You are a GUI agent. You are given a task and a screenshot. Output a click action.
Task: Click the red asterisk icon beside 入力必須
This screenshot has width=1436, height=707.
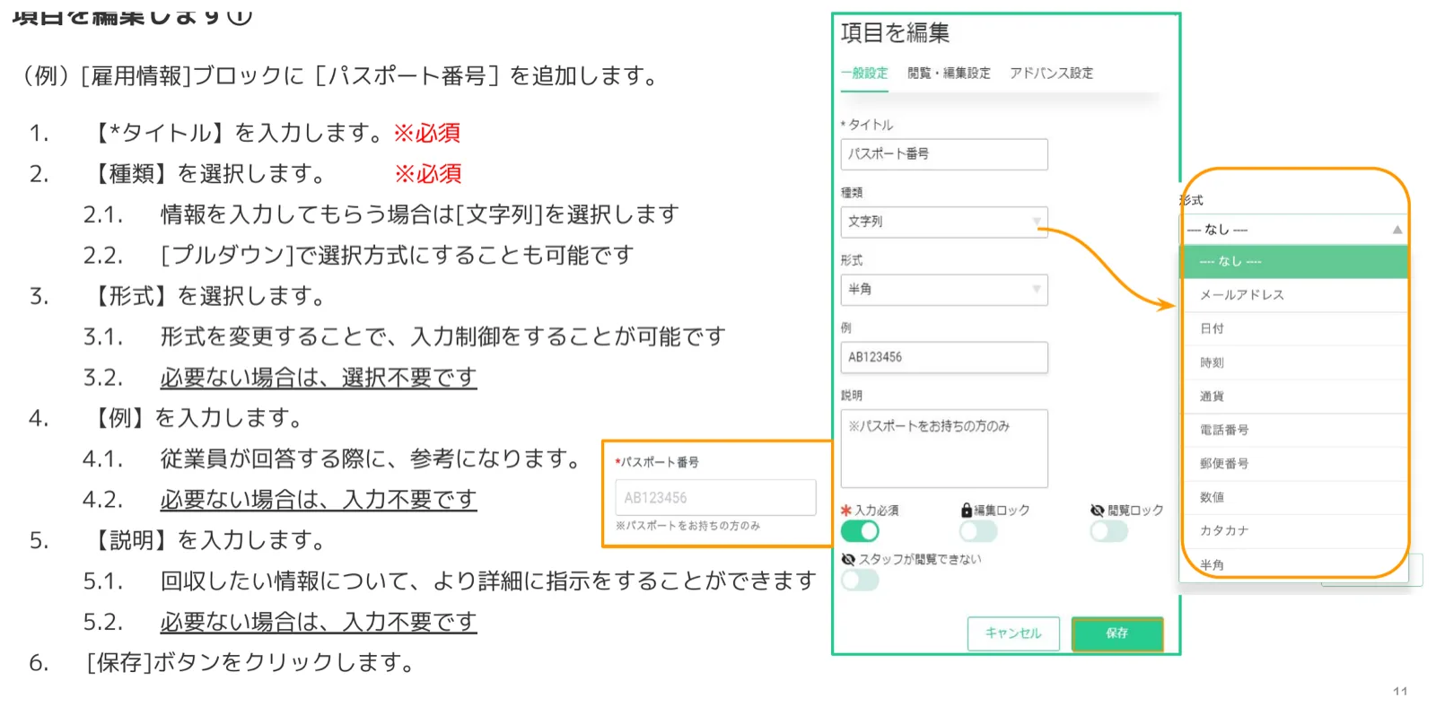point(846,510)
